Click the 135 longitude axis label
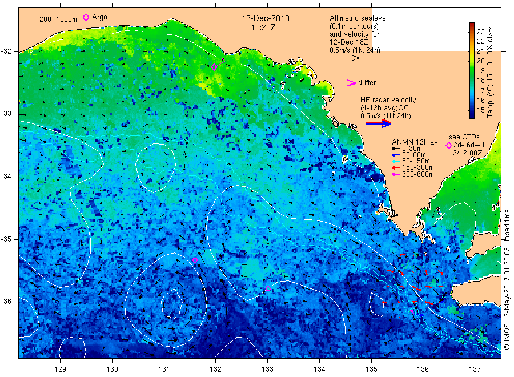The image size is (514, 377). (371, 370)
